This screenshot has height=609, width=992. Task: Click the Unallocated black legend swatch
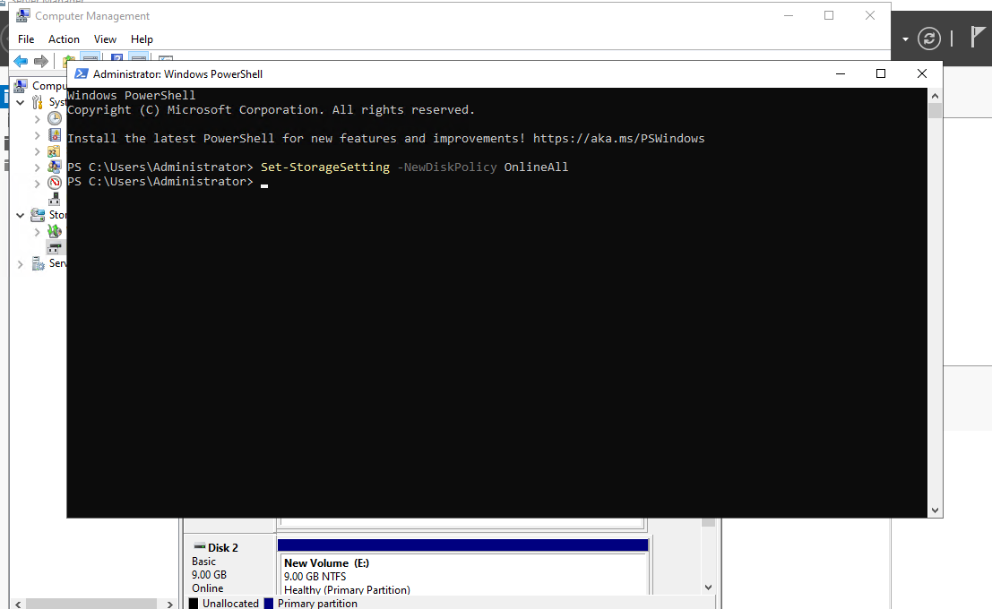click(x=194, y=604)
